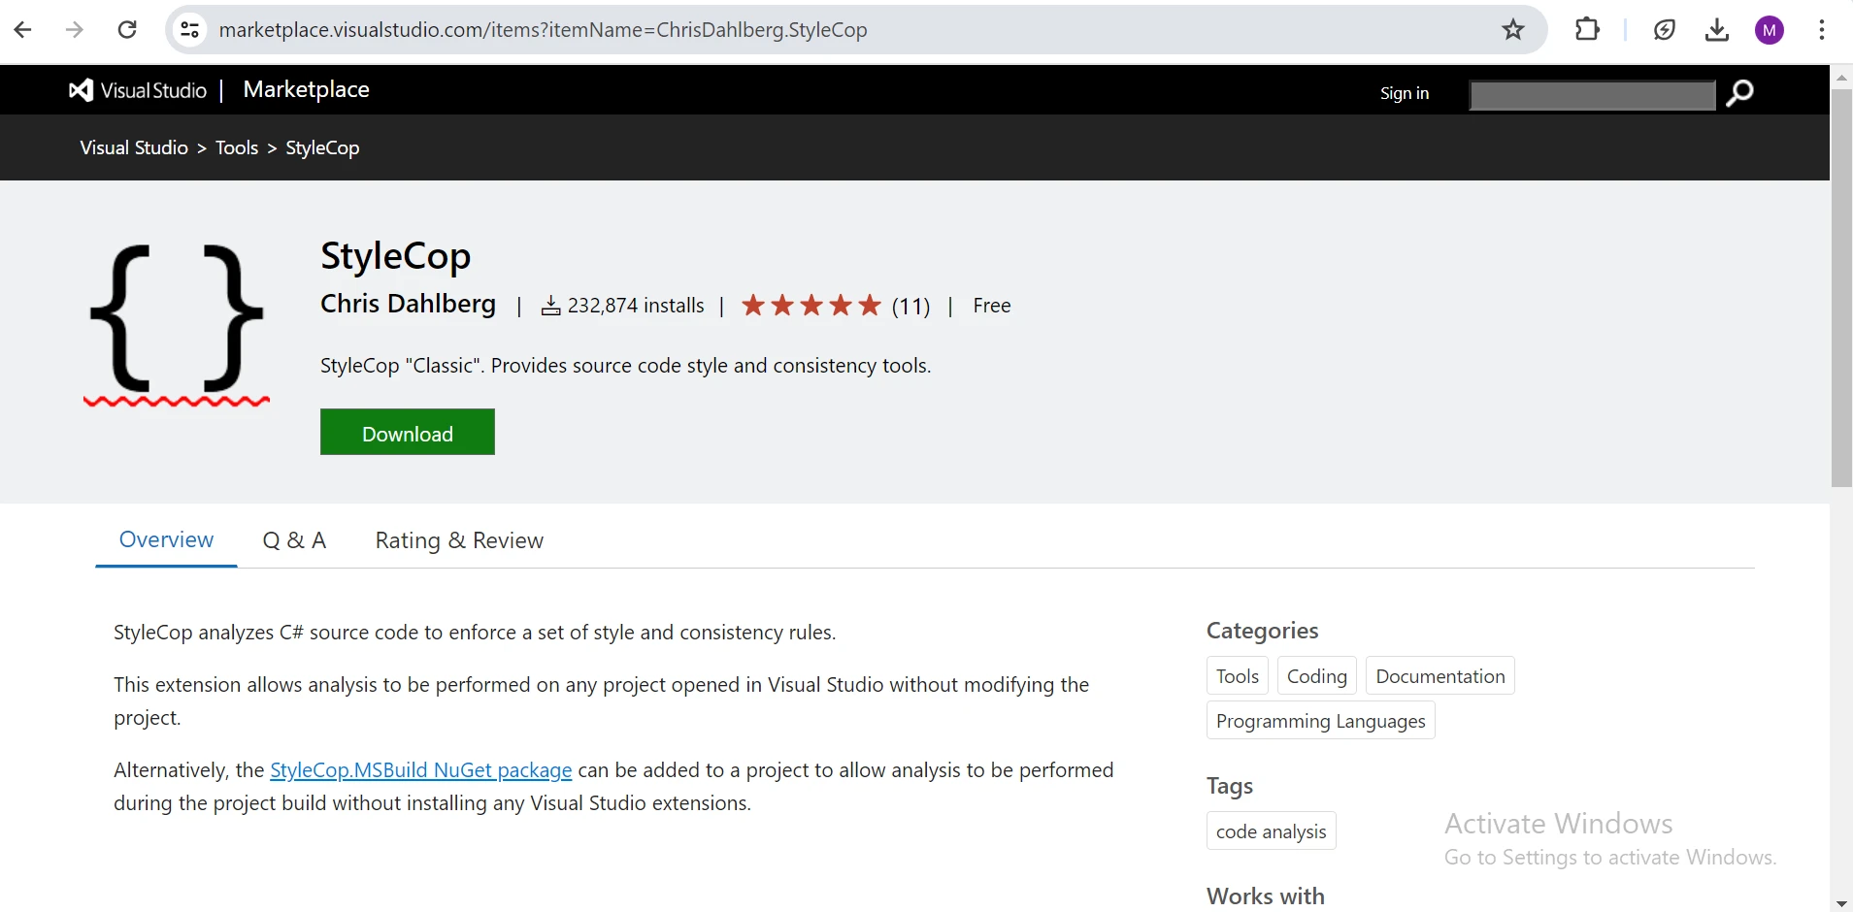The width and height of the screenshot is (1853, 912).
Task: Click the Documentation category
Action: [x=1440, y=676]
